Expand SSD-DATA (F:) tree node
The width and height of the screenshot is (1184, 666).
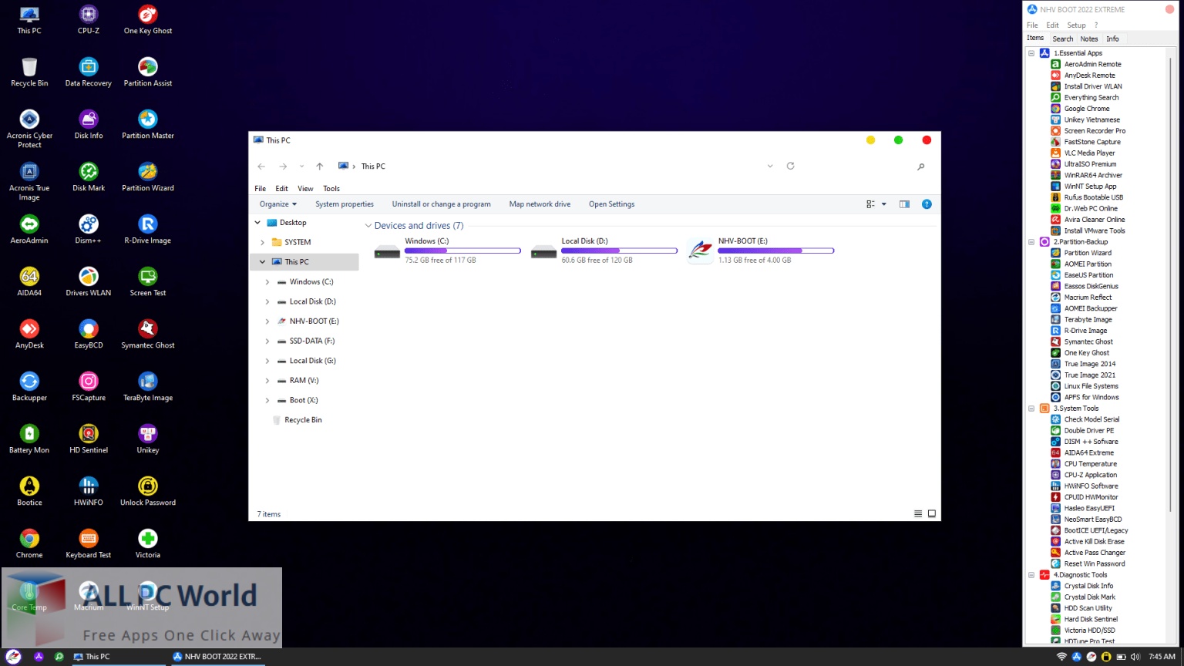tap(267, 341)
